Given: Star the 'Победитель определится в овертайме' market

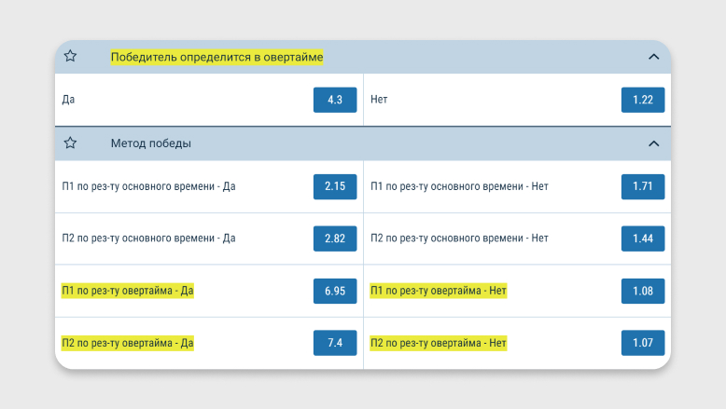Looking at the screenshot, I should (70, 56).
